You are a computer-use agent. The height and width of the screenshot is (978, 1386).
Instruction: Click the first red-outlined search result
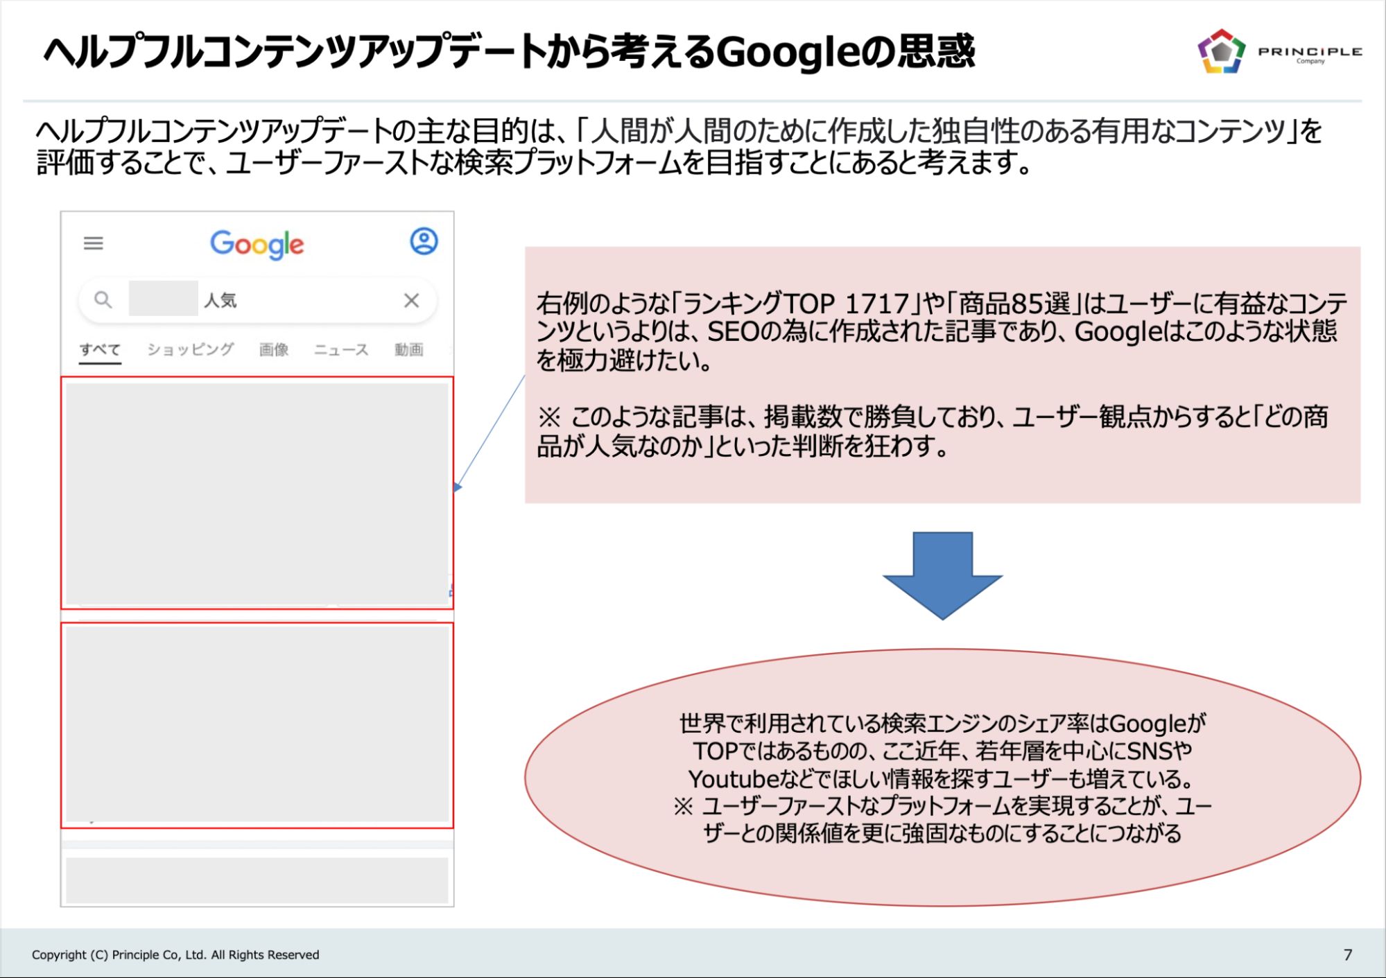coord(257,493)
